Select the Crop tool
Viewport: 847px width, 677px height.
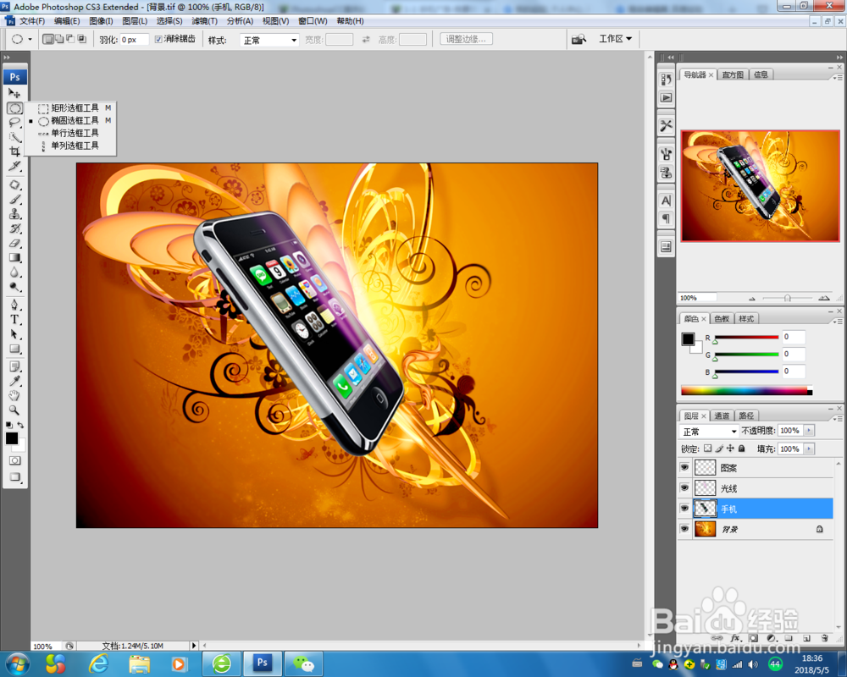pos(14,151)
